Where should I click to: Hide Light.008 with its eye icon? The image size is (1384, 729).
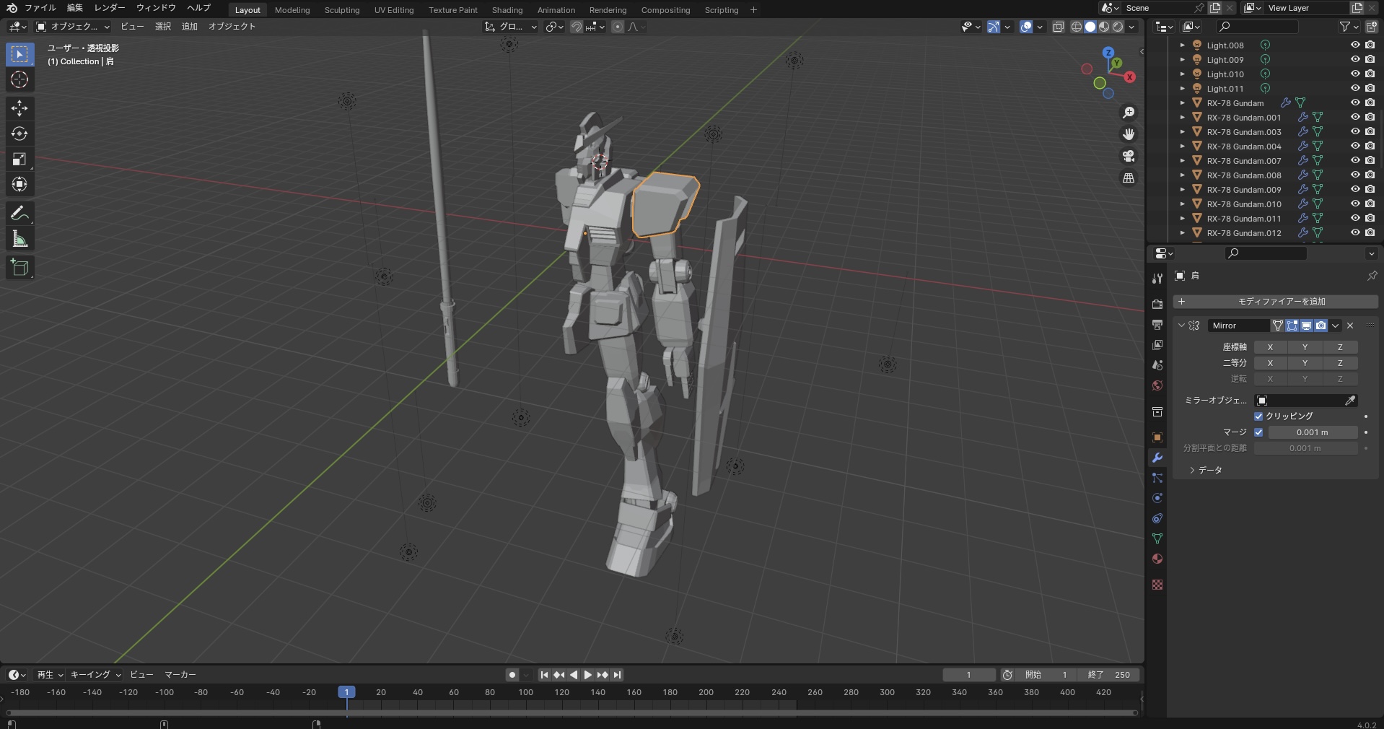[1354, 45]
